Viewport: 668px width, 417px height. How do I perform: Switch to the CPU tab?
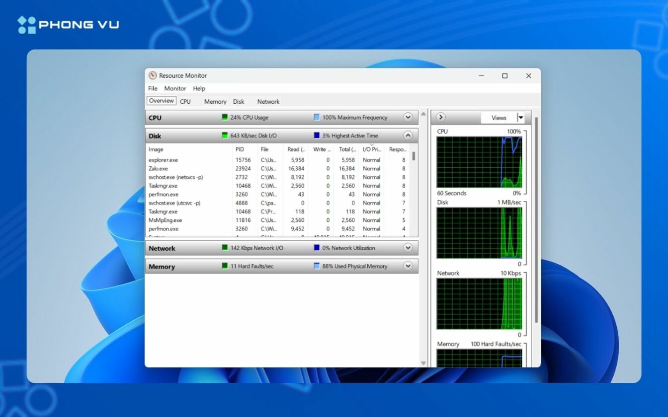[x=185, y=101]
